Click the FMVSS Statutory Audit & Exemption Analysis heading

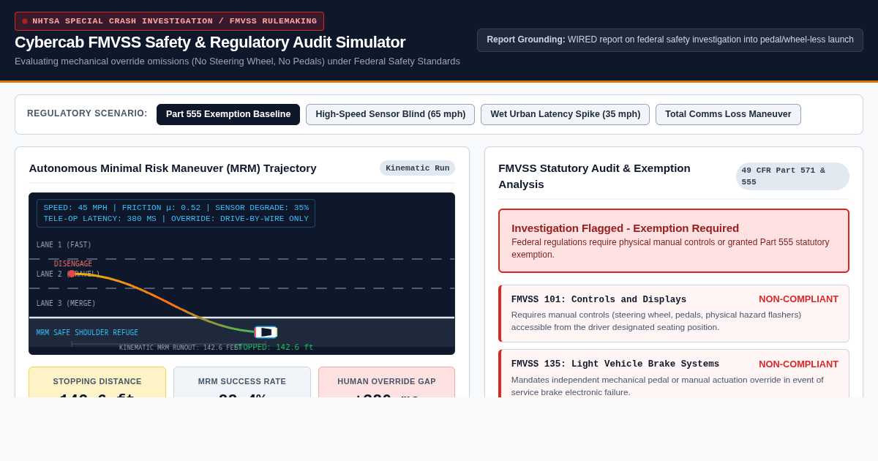point(594,176)
